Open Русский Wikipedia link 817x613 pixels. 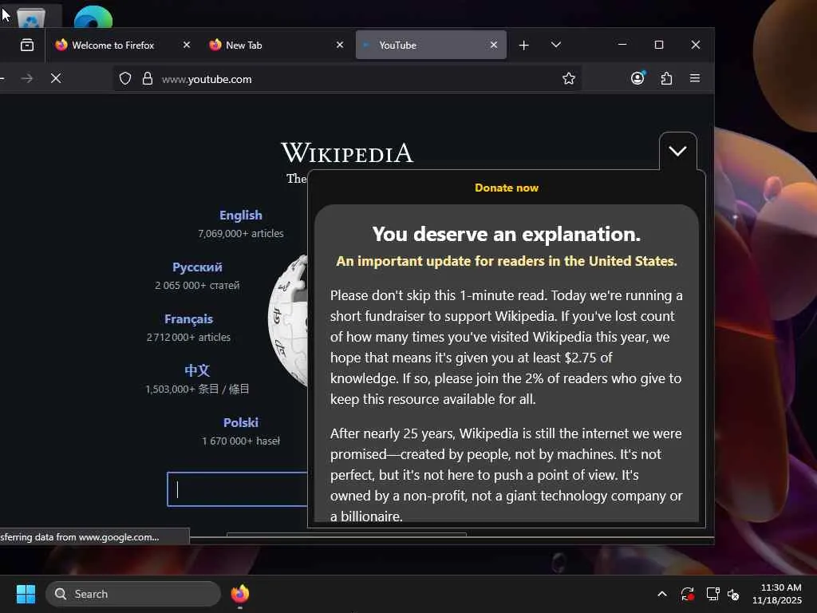click(197, 267)
